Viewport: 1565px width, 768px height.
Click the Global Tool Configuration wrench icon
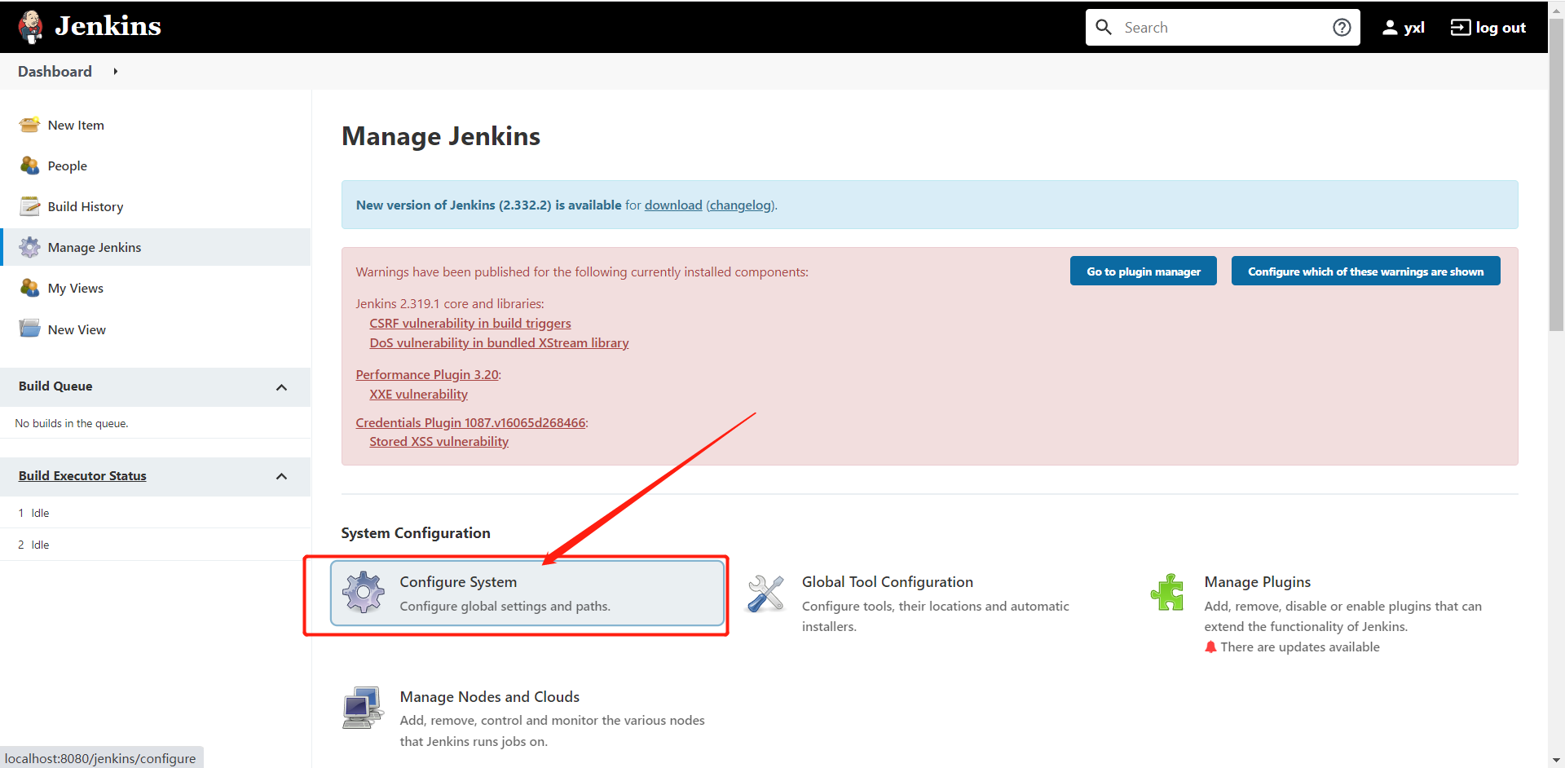(x=765, y=594)
